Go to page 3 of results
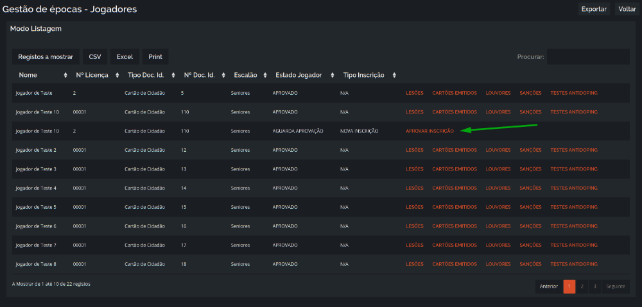Viewport: 642px width, 307px height. 594,286
